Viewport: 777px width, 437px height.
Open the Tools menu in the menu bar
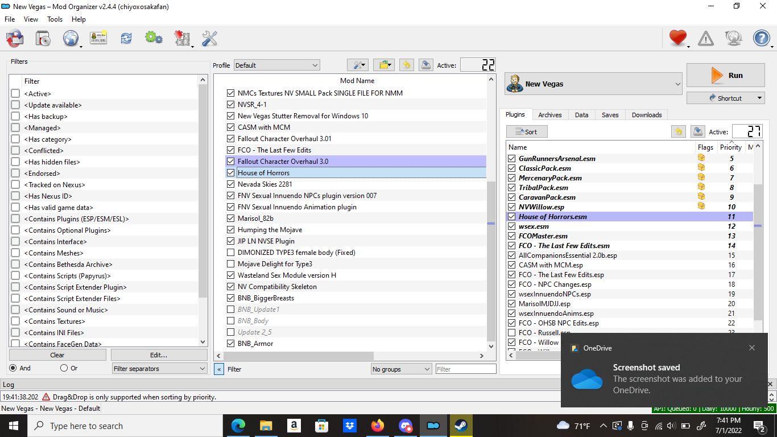click(55, 19)
